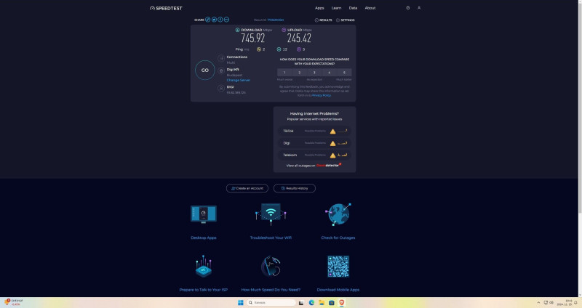This screenshot has height=308, width=582.
Task: Open the Digi outage row
Action: (x=314, y=143)
